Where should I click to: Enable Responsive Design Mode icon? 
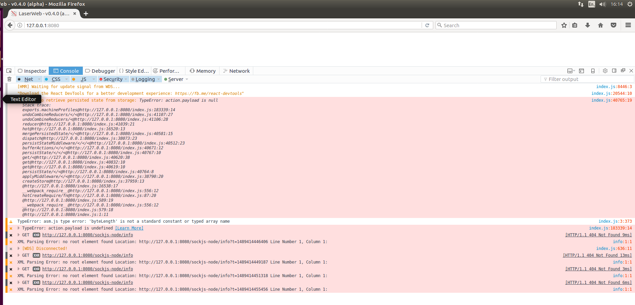[593, 71]
